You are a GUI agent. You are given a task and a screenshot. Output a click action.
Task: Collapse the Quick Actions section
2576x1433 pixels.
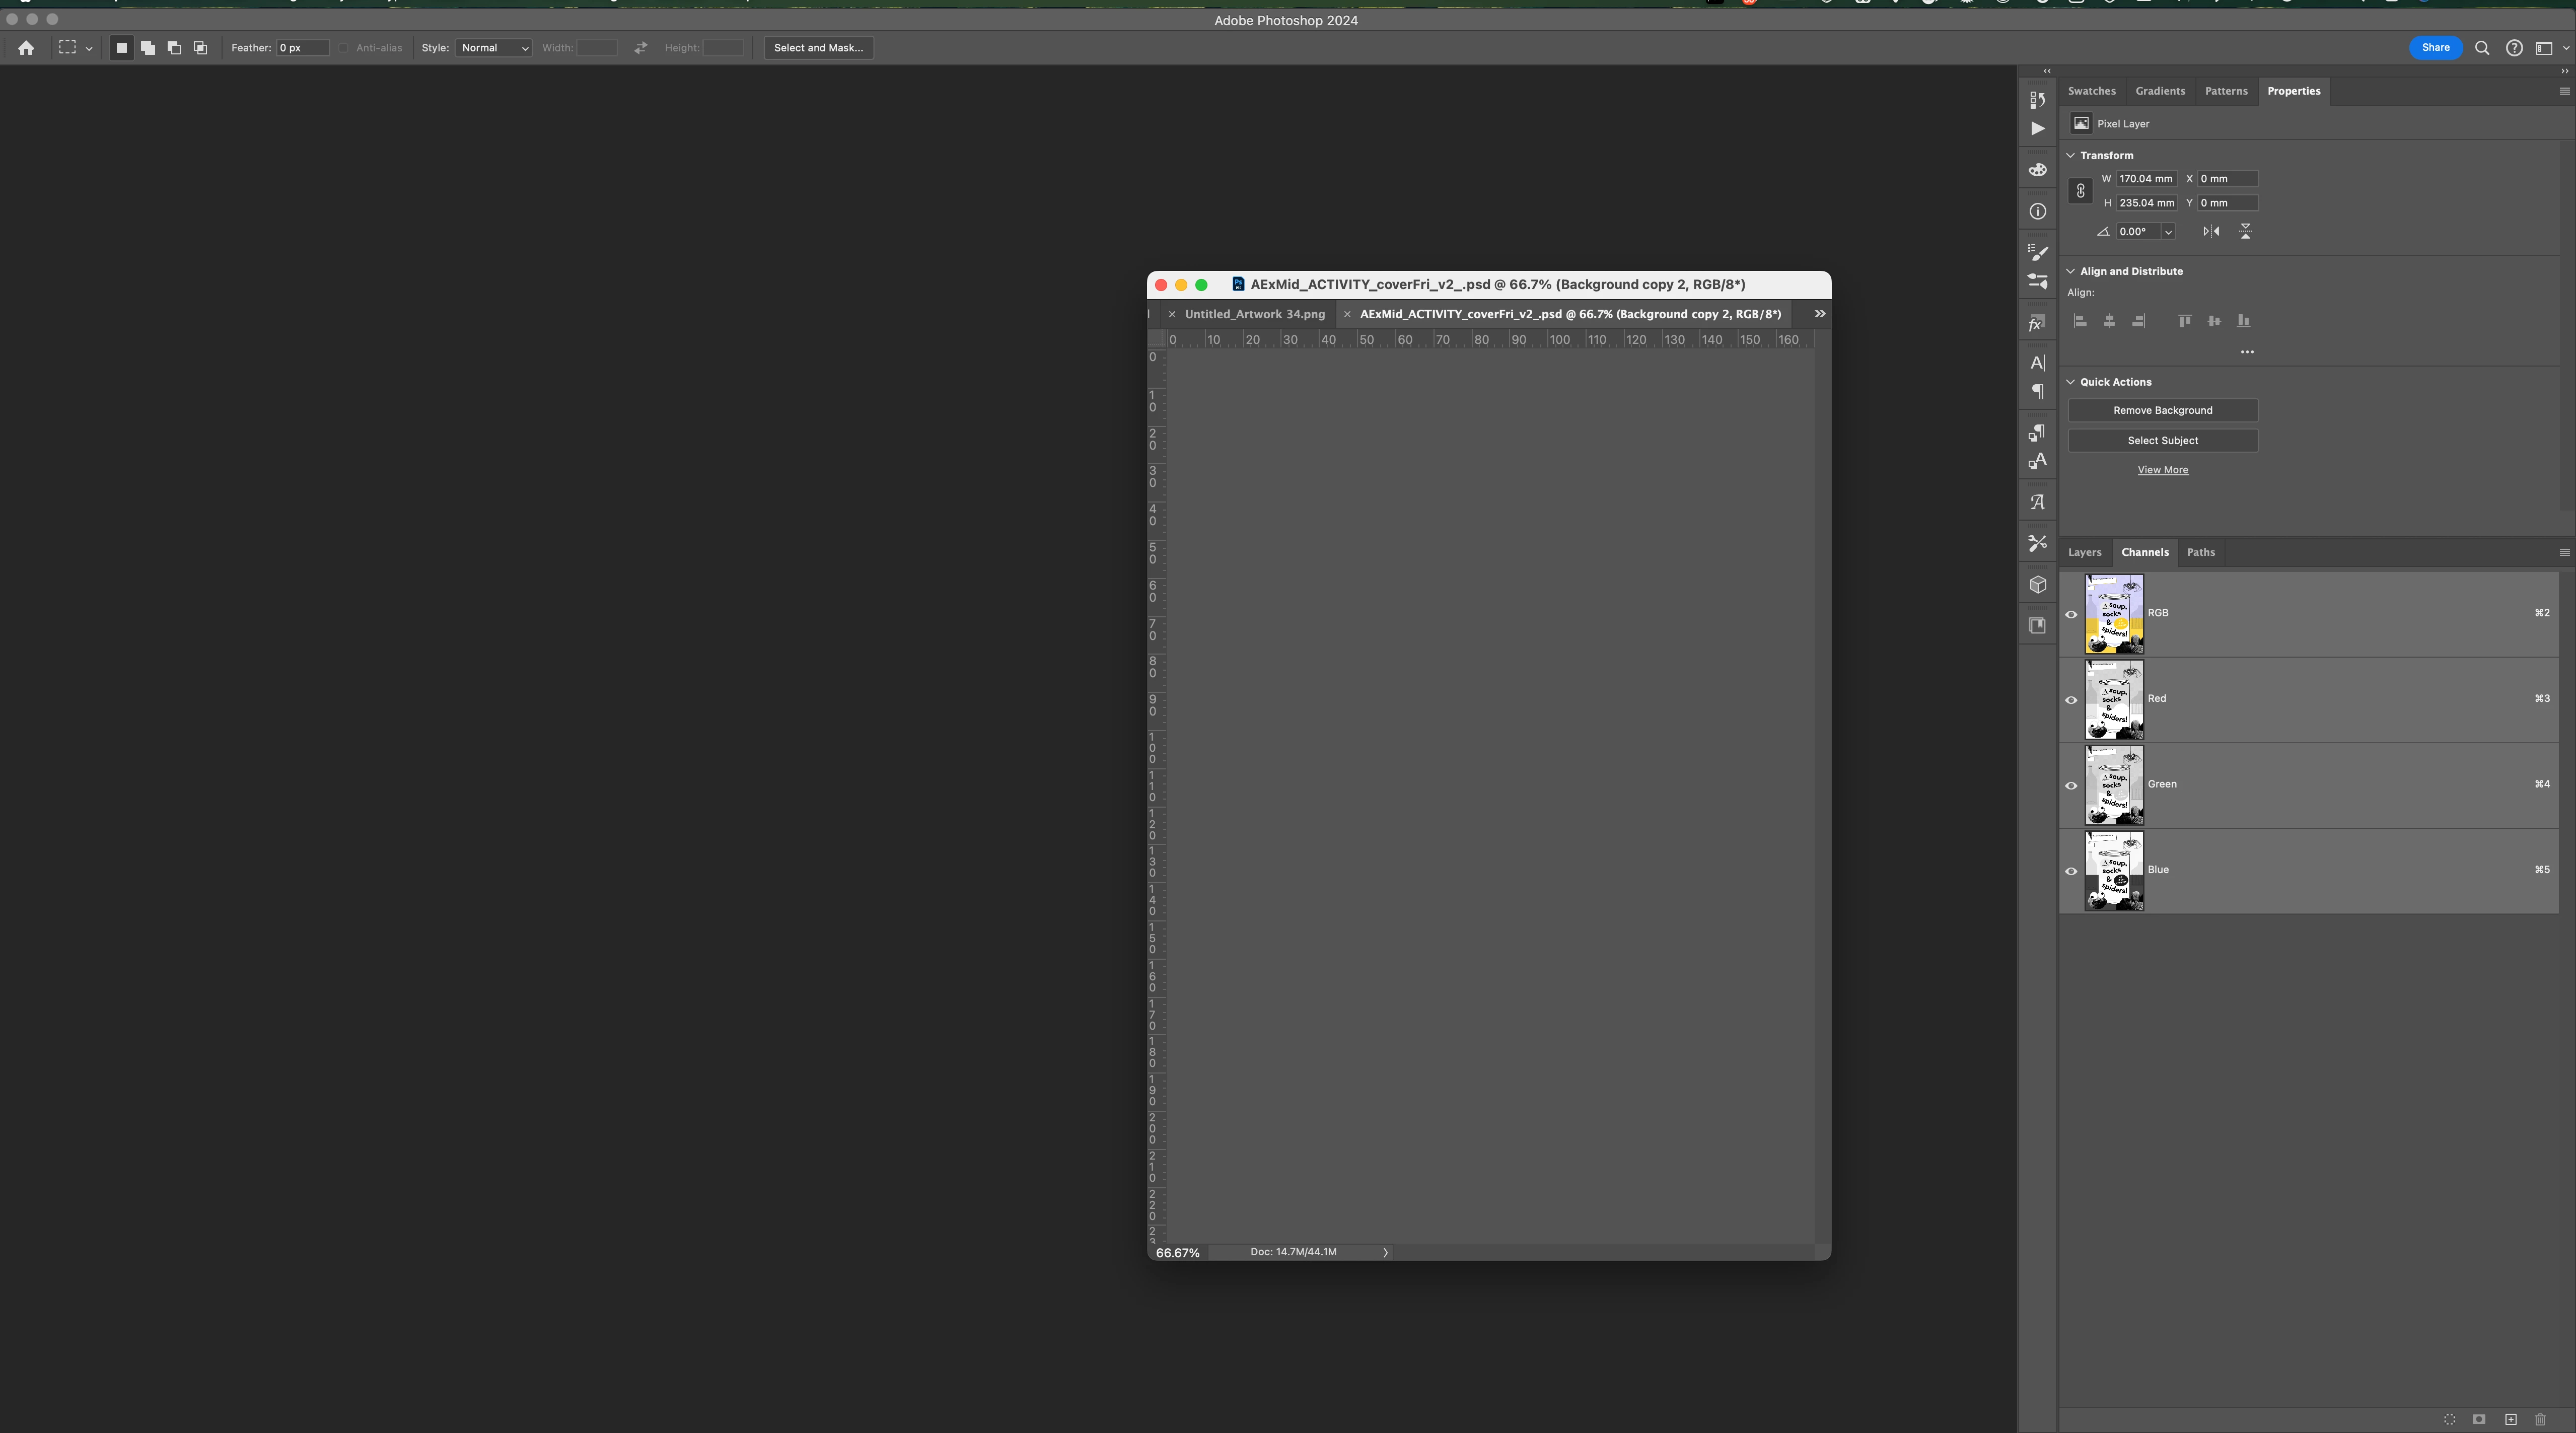click(2071, 382)
